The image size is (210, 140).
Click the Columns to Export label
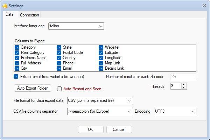30,41
